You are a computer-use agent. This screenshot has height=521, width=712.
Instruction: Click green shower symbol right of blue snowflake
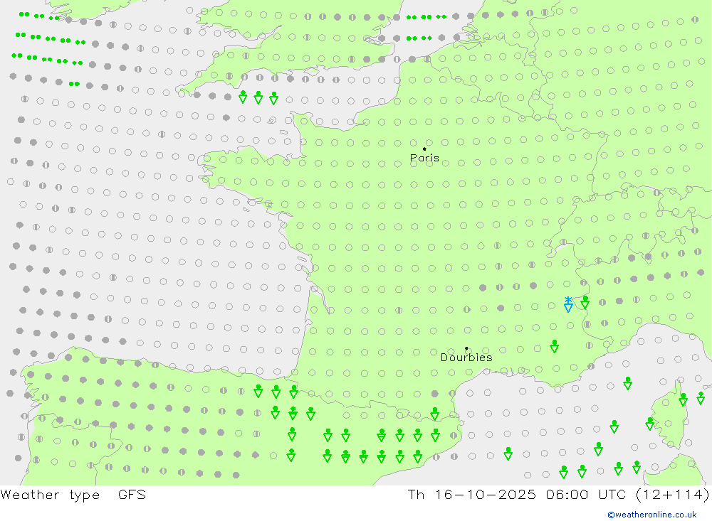585,303
